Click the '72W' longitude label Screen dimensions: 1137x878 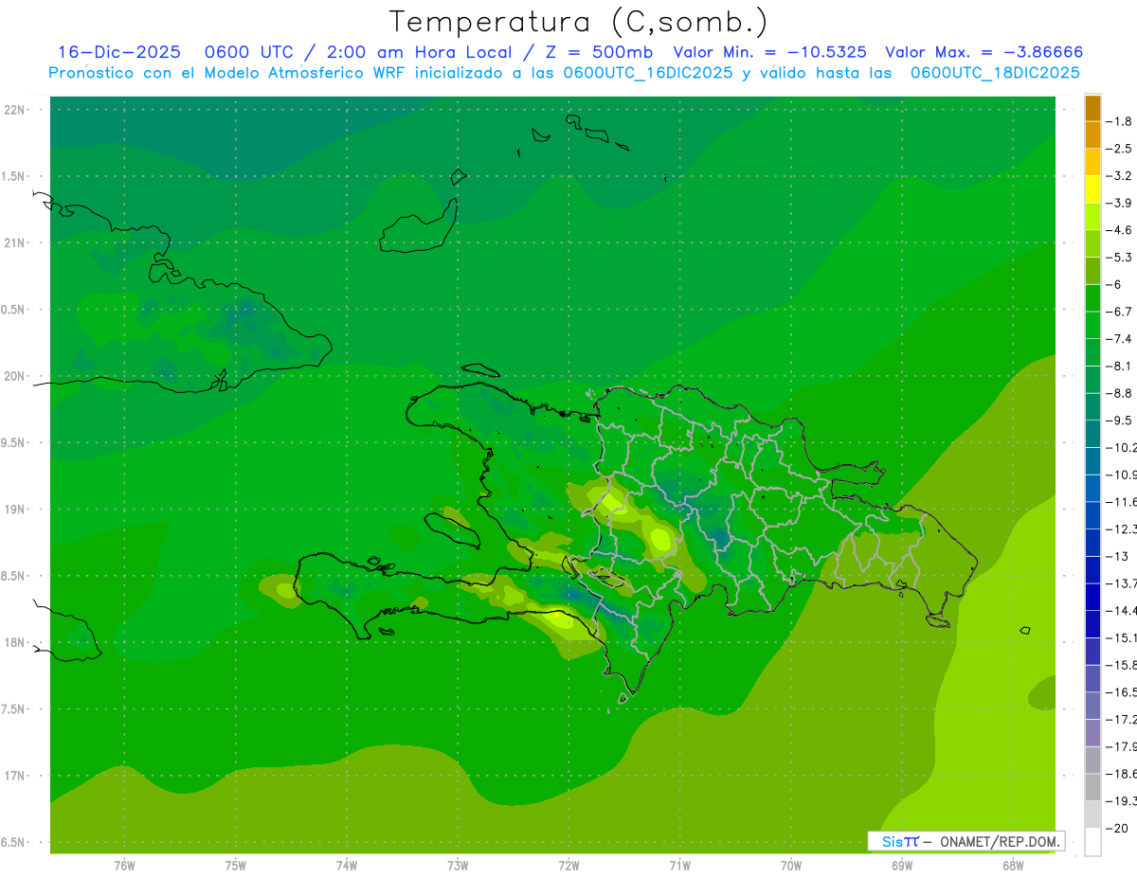pos(568,866)
